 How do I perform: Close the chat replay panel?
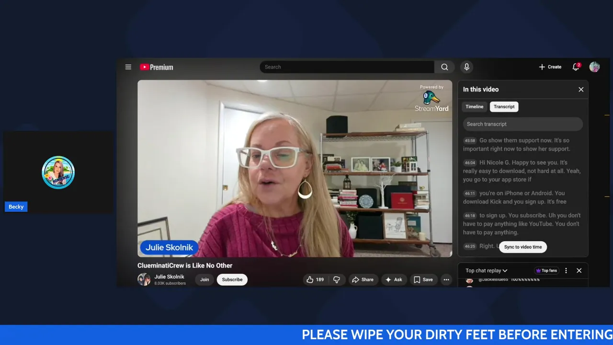[579, 271]
